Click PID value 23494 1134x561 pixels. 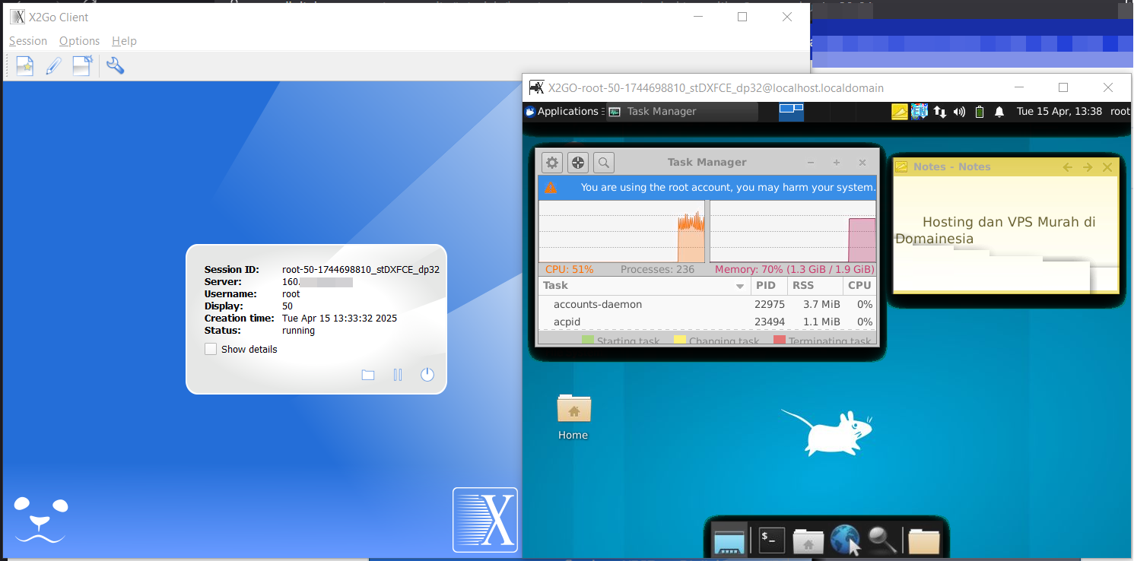(770, 322)
